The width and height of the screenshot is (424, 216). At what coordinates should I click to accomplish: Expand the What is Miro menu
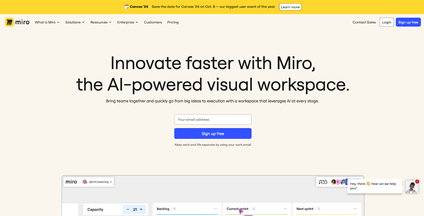[x=47, y=22]
